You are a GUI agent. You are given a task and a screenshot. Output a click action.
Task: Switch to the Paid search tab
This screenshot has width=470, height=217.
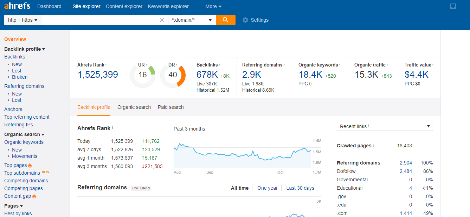coord(170,107)
